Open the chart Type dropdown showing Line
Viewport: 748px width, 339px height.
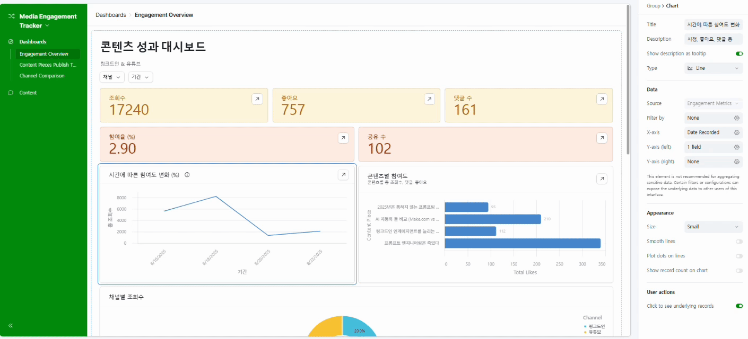[714, 68]
